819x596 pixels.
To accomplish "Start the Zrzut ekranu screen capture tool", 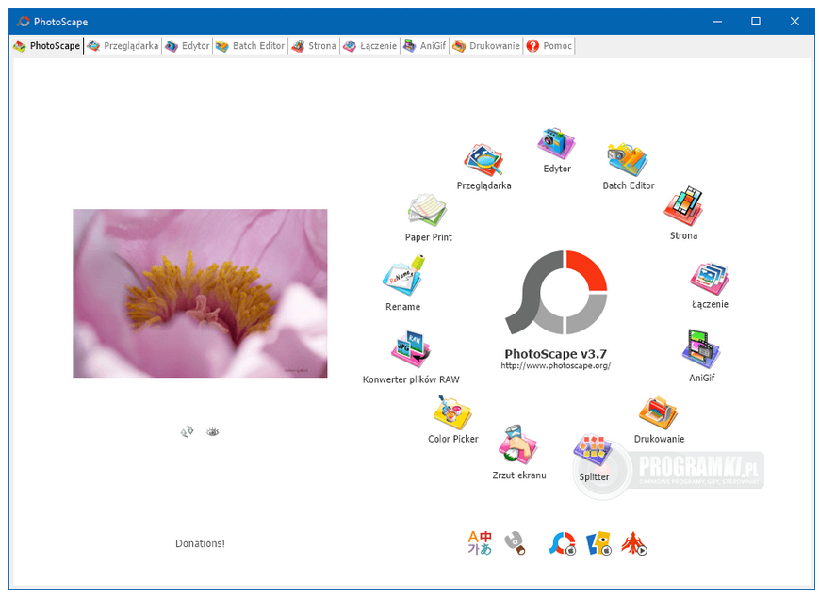I will click(x=518, y=444).
